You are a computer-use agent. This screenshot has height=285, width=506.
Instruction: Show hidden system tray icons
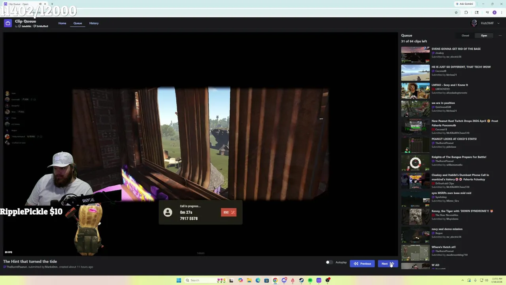pos(463,280)
